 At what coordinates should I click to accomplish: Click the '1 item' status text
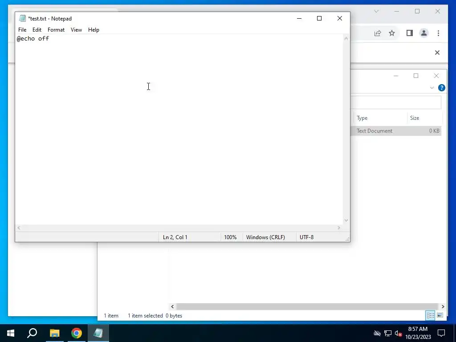[x=111, y=316]
